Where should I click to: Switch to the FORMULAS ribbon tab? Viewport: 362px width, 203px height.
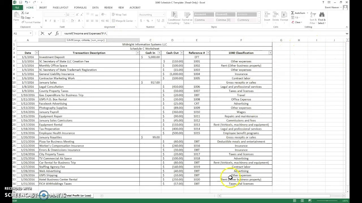pyautogui.click(x=80, y=8)
